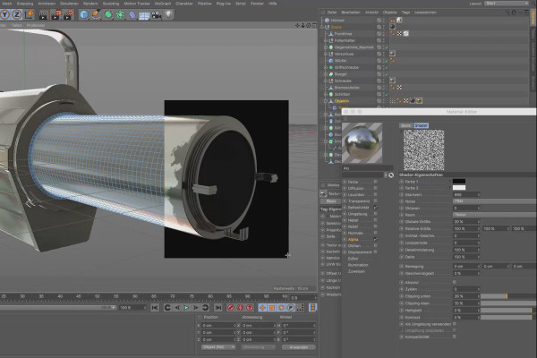Click the viewport zoom arrow icon
Screen dimensions: 537x358
pos(303,26)
